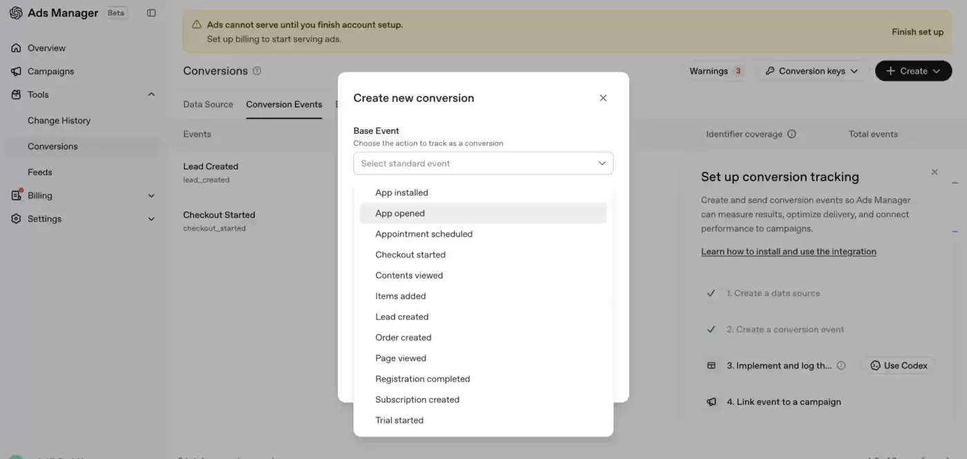Select Conversions in the sidebar
This screenshot has width=967, height=459.
pos(52,146)
